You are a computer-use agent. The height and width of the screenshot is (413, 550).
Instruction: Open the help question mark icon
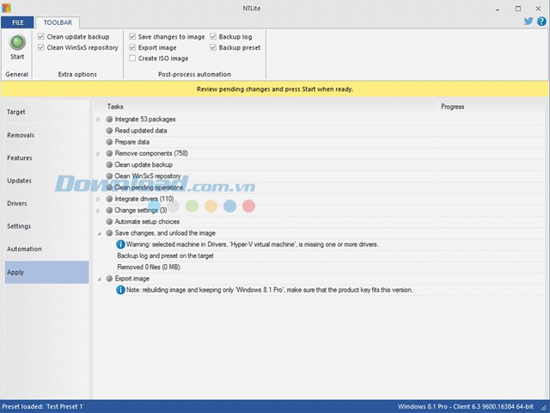541,22
